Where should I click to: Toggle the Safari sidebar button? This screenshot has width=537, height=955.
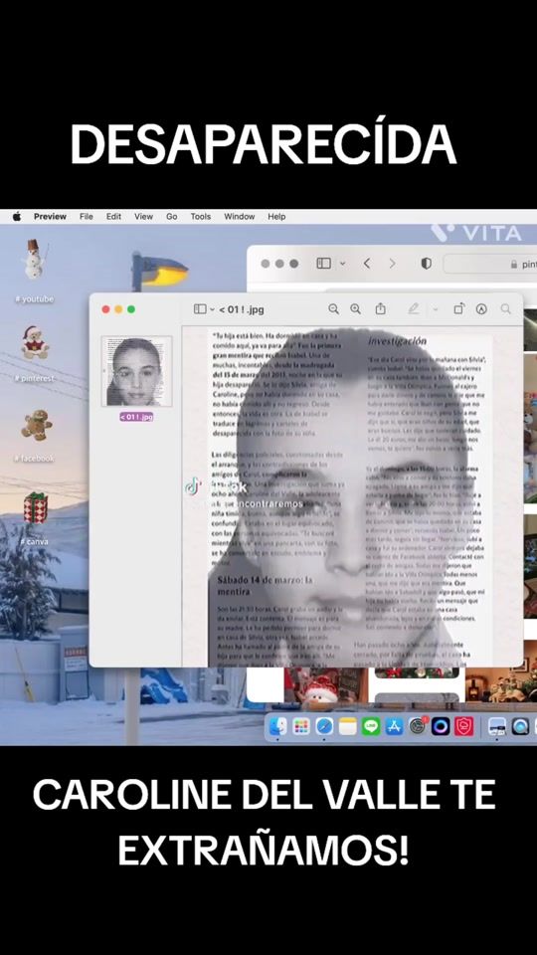point(324,263)
